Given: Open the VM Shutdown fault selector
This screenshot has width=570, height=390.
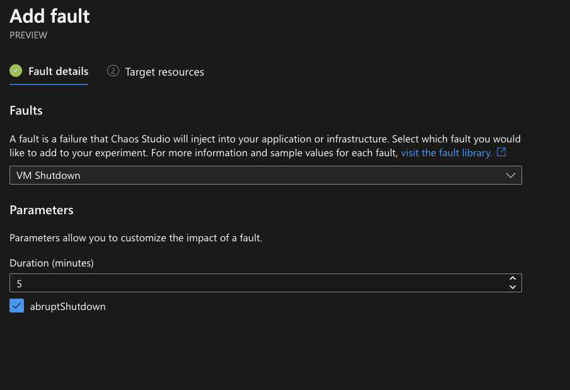Looking at the screenshot, I should pos(265,175).
